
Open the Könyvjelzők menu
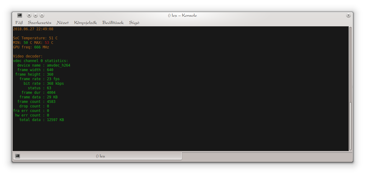85,23
